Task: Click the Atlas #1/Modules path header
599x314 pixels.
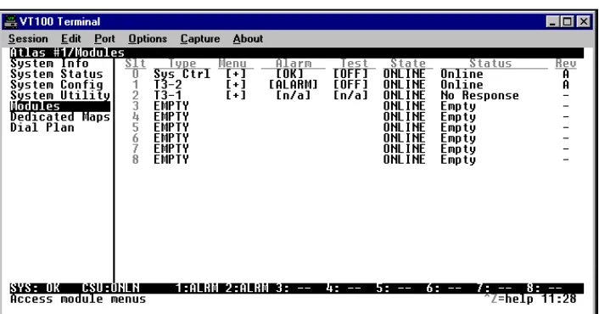Action: pos(67,53)
